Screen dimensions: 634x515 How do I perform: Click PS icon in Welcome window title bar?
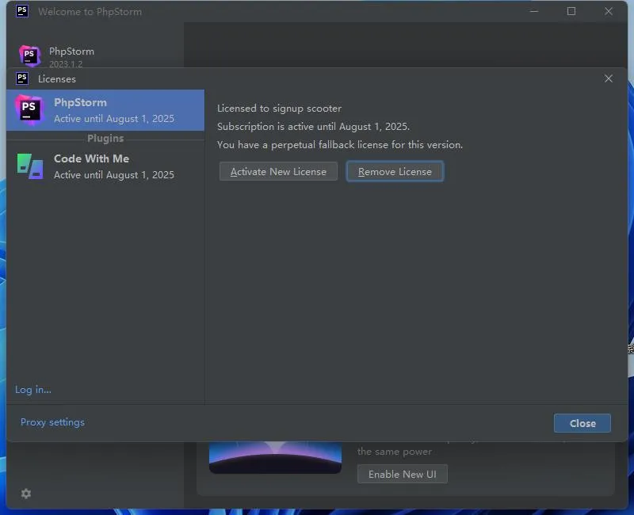coord(22,11)
